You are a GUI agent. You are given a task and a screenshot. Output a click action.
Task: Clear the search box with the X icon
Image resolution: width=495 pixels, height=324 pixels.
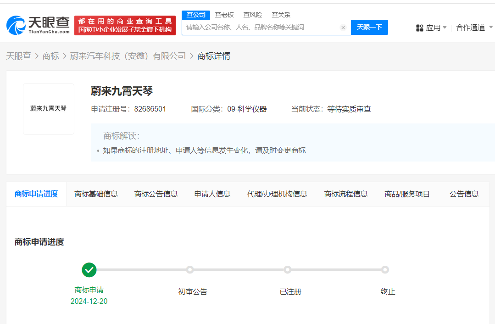pos(343,28)
